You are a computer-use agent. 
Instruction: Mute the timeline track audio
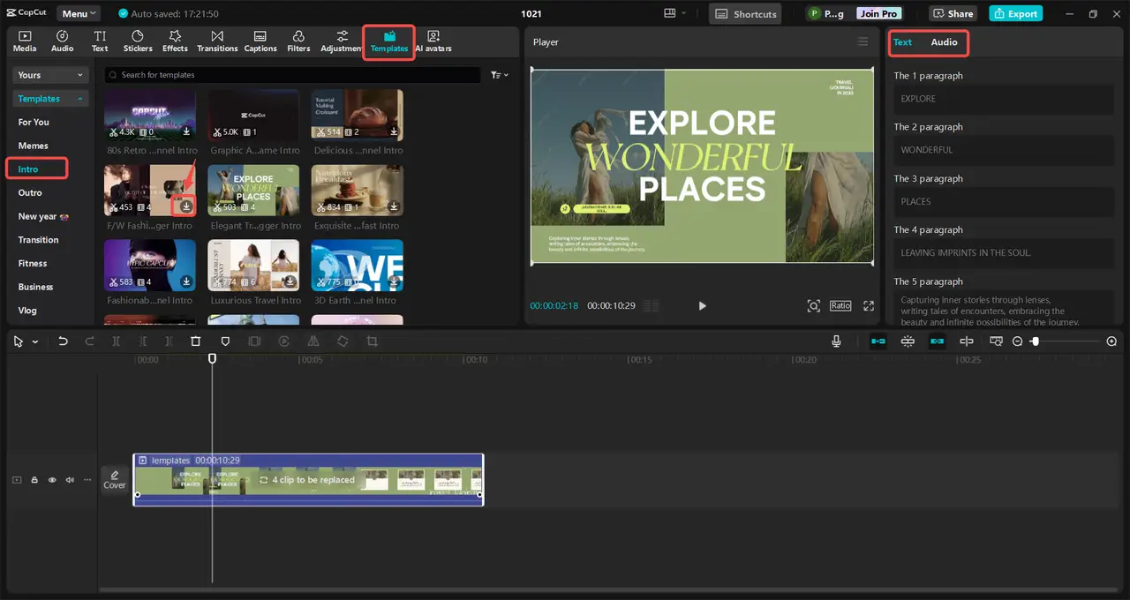[x=70, y=480]
